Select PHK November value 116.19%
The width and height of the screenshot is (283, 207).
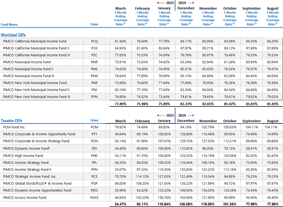(208, 156)
